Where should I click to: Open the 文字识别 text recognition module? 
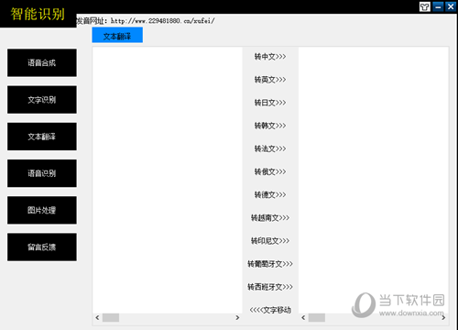(42, 100)
